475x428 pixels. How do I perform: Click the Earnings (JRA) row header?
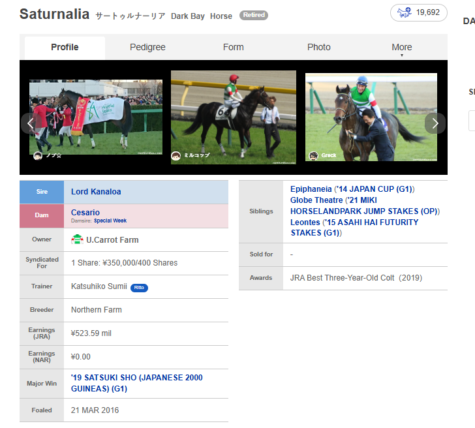click(42, 333)
